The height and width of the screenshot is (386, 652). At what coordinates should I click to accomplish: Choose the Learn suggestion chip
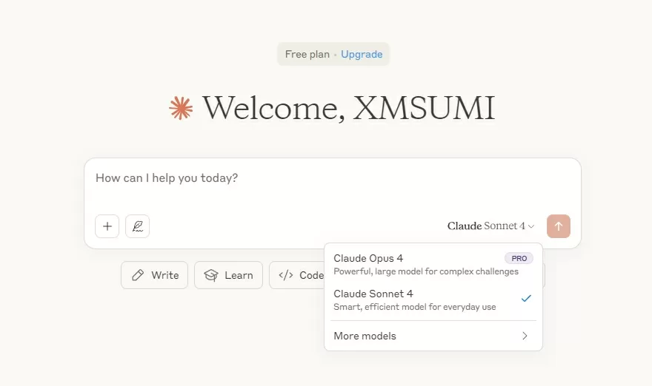click(x=228, y=275)
